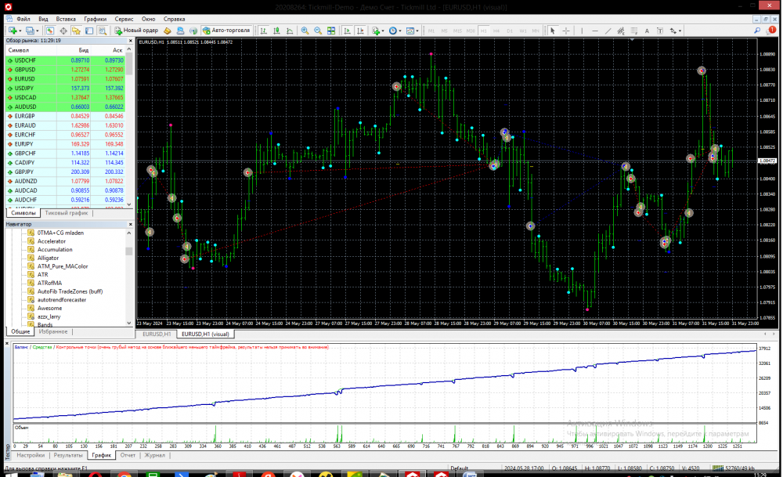783x477 pixels.
Task: Click the Zoom In chart icon
Action: (305, 31)
